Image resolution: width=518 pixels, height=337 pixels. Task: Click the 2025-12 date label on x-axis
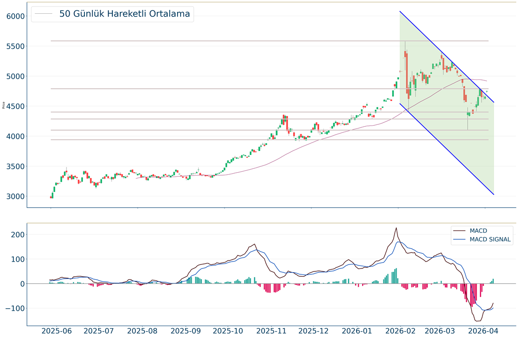314,331
